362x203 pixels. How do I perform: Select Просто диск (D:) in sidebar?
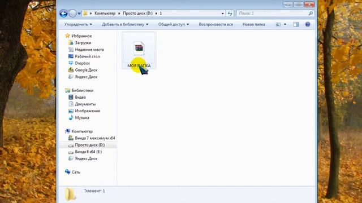90,145
